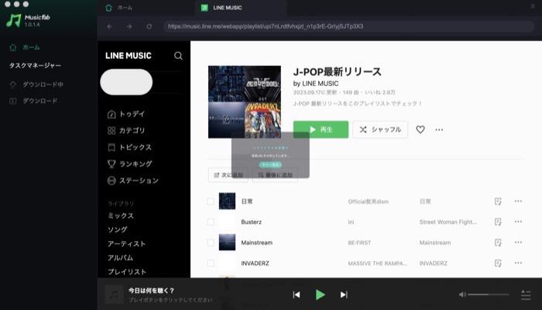Check the INVADERZ song checkbox
The height and width of the screenshot is (310, 542).
[x=211, y=263]
